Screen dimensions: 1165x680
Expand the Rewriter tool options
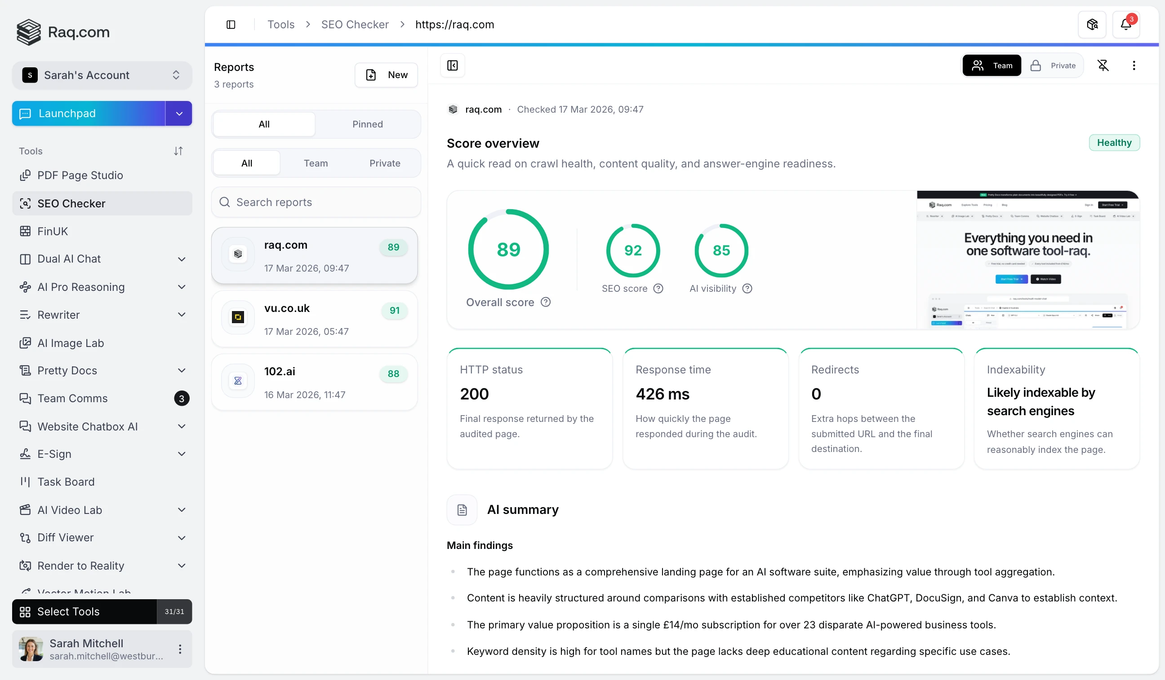coord(182,314)
